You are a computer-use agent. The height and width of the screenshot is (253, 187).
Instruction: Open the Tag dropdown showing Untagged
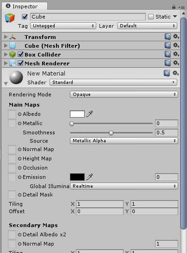63,26
